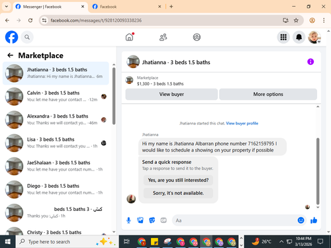Open the emoji picker in message box
This screenshot has width=331, height=248.
[x=301, y=220]
